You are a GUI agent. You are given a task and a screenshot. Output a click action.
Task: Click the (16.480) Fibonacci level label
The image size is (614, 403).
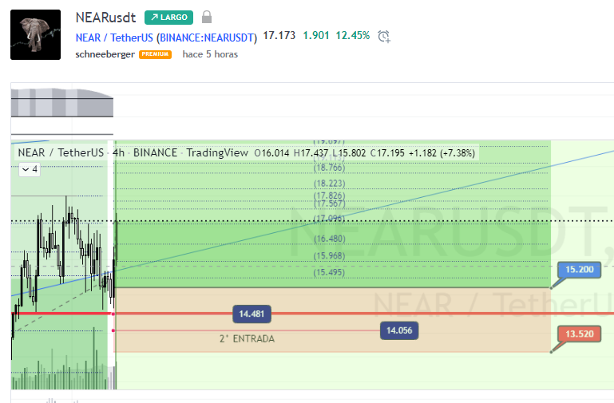(329, 239)
